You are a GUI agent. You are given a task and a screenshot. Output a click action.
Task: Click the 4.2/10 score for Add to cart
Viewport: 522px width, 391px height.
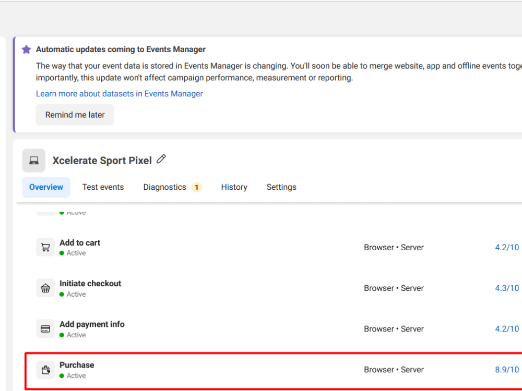coord(506,247)
